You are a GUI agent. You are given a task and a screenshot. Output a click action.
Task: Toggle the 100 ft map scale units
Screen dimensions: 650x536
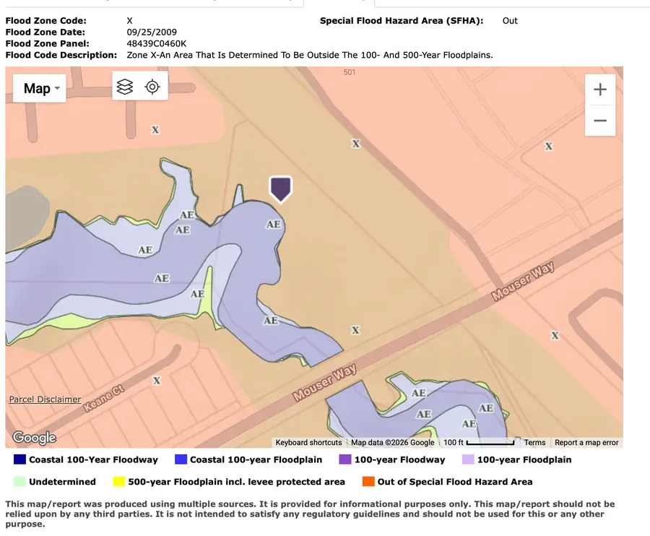[x=479, y=443]
